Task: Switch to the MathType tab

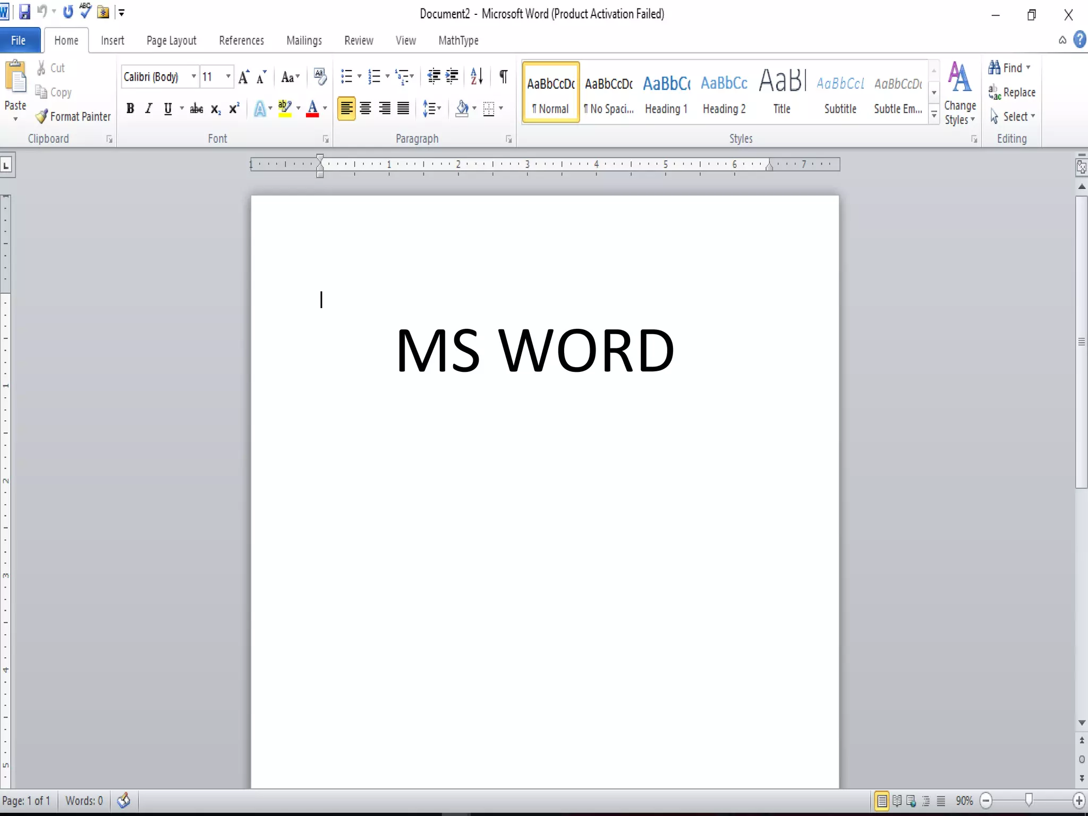Action: (458, 40)
